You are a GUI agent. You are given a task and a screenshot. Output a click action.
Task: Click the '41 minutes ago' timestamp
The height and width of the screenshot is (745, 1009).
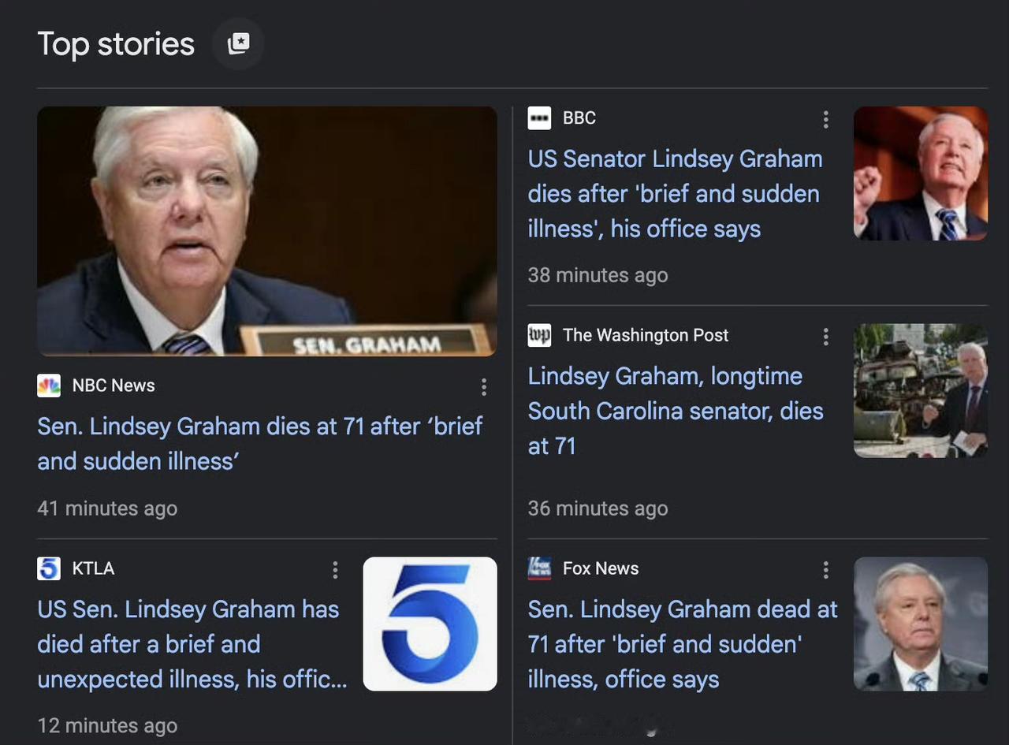(x=107, y=508)
